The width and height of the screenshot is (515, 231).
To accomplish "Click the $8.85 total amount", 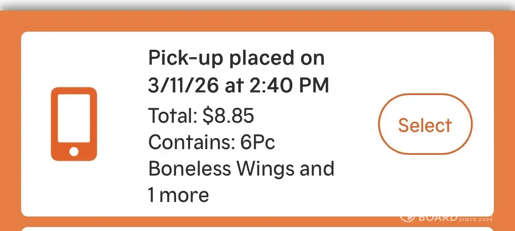I will (x=228, y=116).
